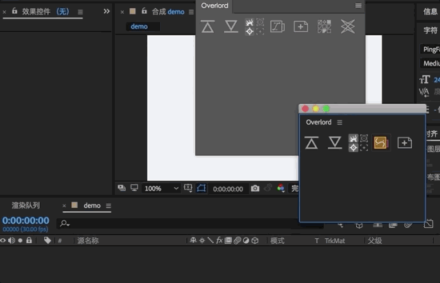This screenshot has width=440, height=283.
Task: Click the orange highlighted curve icon in floating Overlord
Action: pyautogui.click(x=381, y=143)
